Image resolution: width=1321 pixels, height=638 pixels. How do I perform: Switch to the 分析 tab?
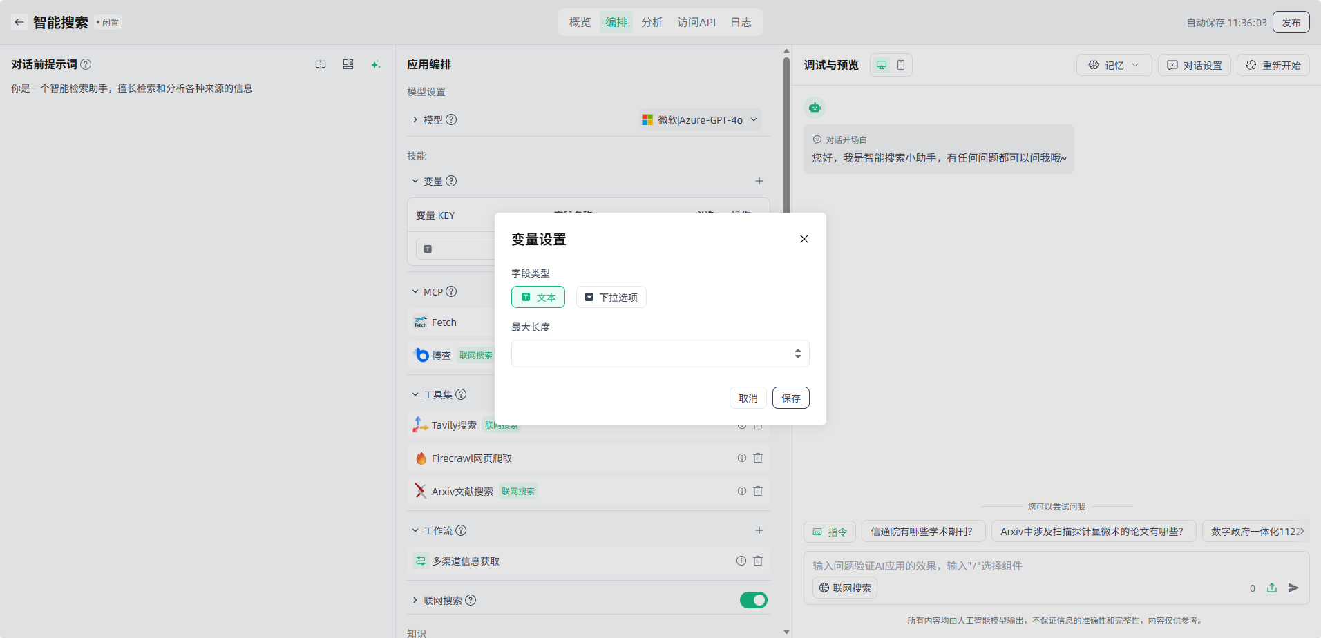[652, 22]
